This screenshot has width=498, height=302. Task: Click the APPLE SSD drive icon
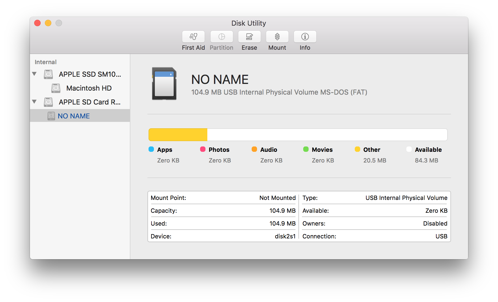[x=48, y=74]
